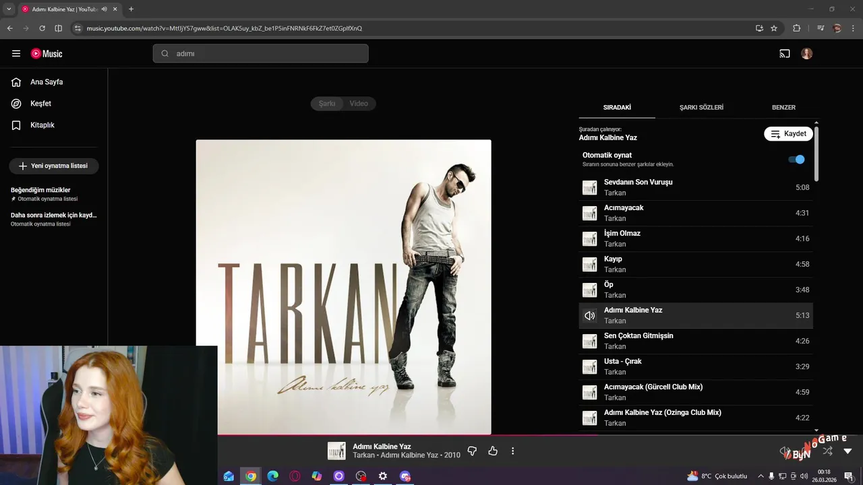
Task: Open the Windows notification center
Action: click(x=848, y=476)
